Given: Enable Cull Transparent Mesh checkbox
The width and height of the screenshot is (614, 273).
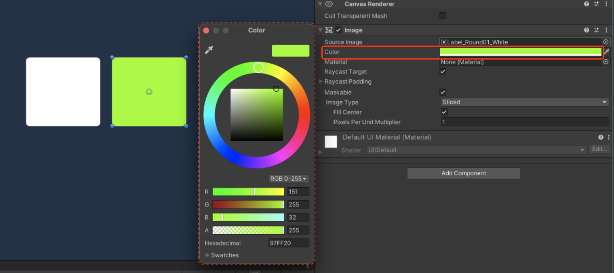Looking at the screenshot, I should pos(443,16).
